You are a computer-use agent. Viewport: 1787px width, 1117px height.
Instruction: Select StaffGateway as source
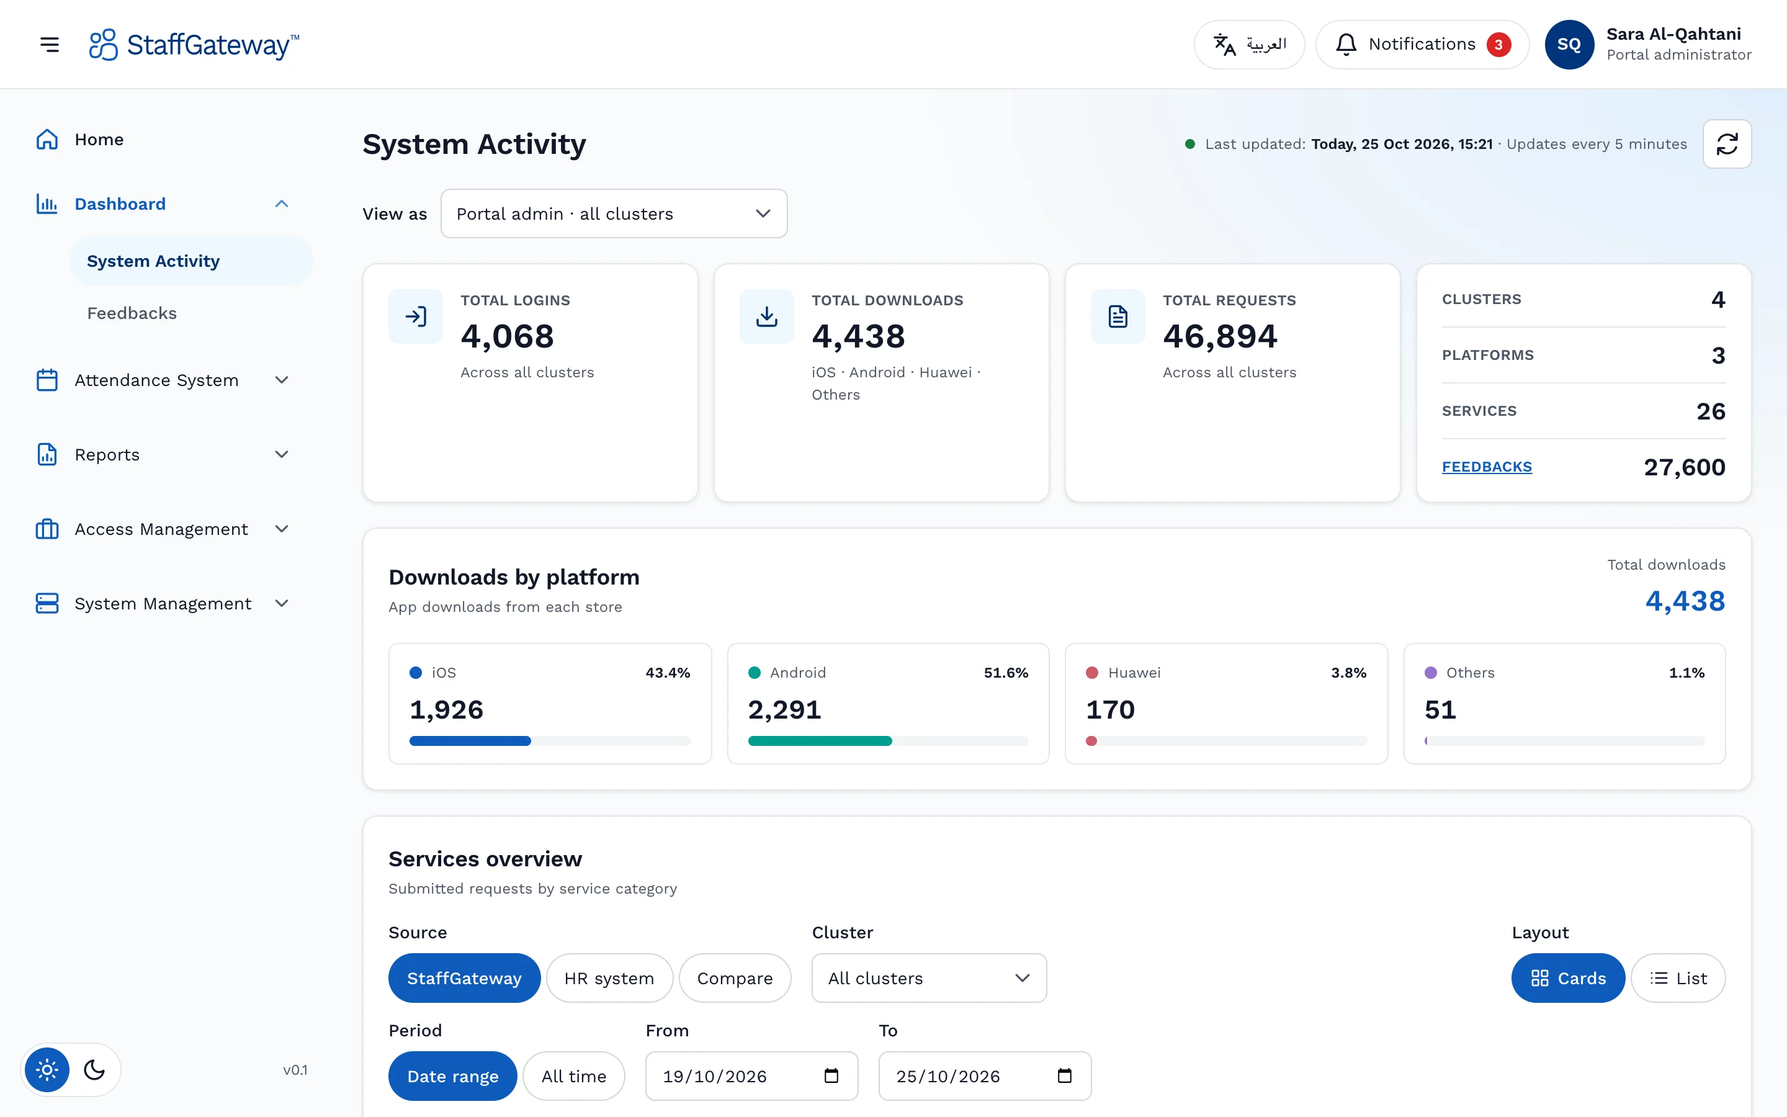tap(465, 977)
